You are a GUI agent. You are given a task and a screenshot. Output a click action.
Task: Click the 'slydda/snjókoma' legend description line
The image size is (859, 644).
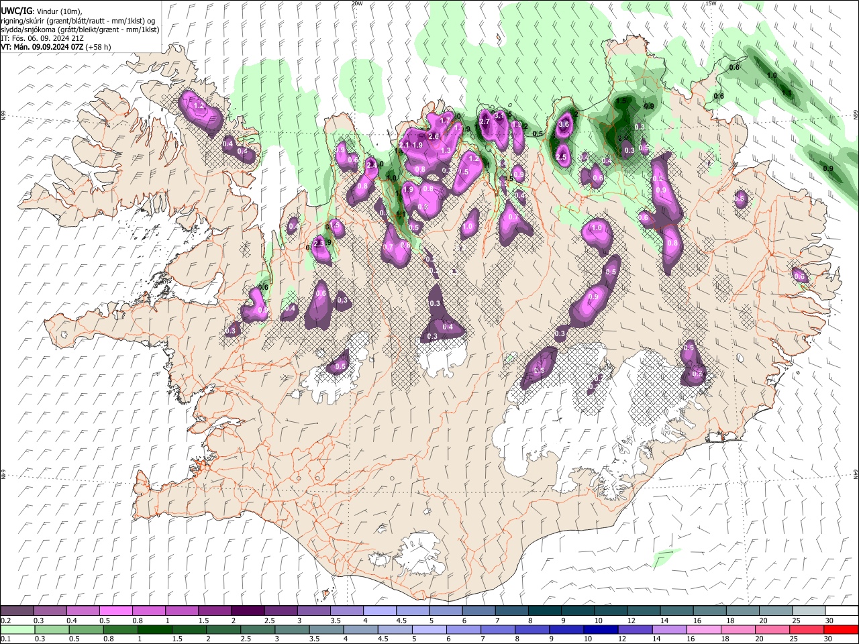(80, 30)
